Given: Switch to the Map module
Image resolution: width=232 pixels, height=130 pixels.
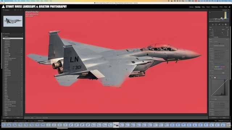Looking at the screenshot, I should coord(203,7).
